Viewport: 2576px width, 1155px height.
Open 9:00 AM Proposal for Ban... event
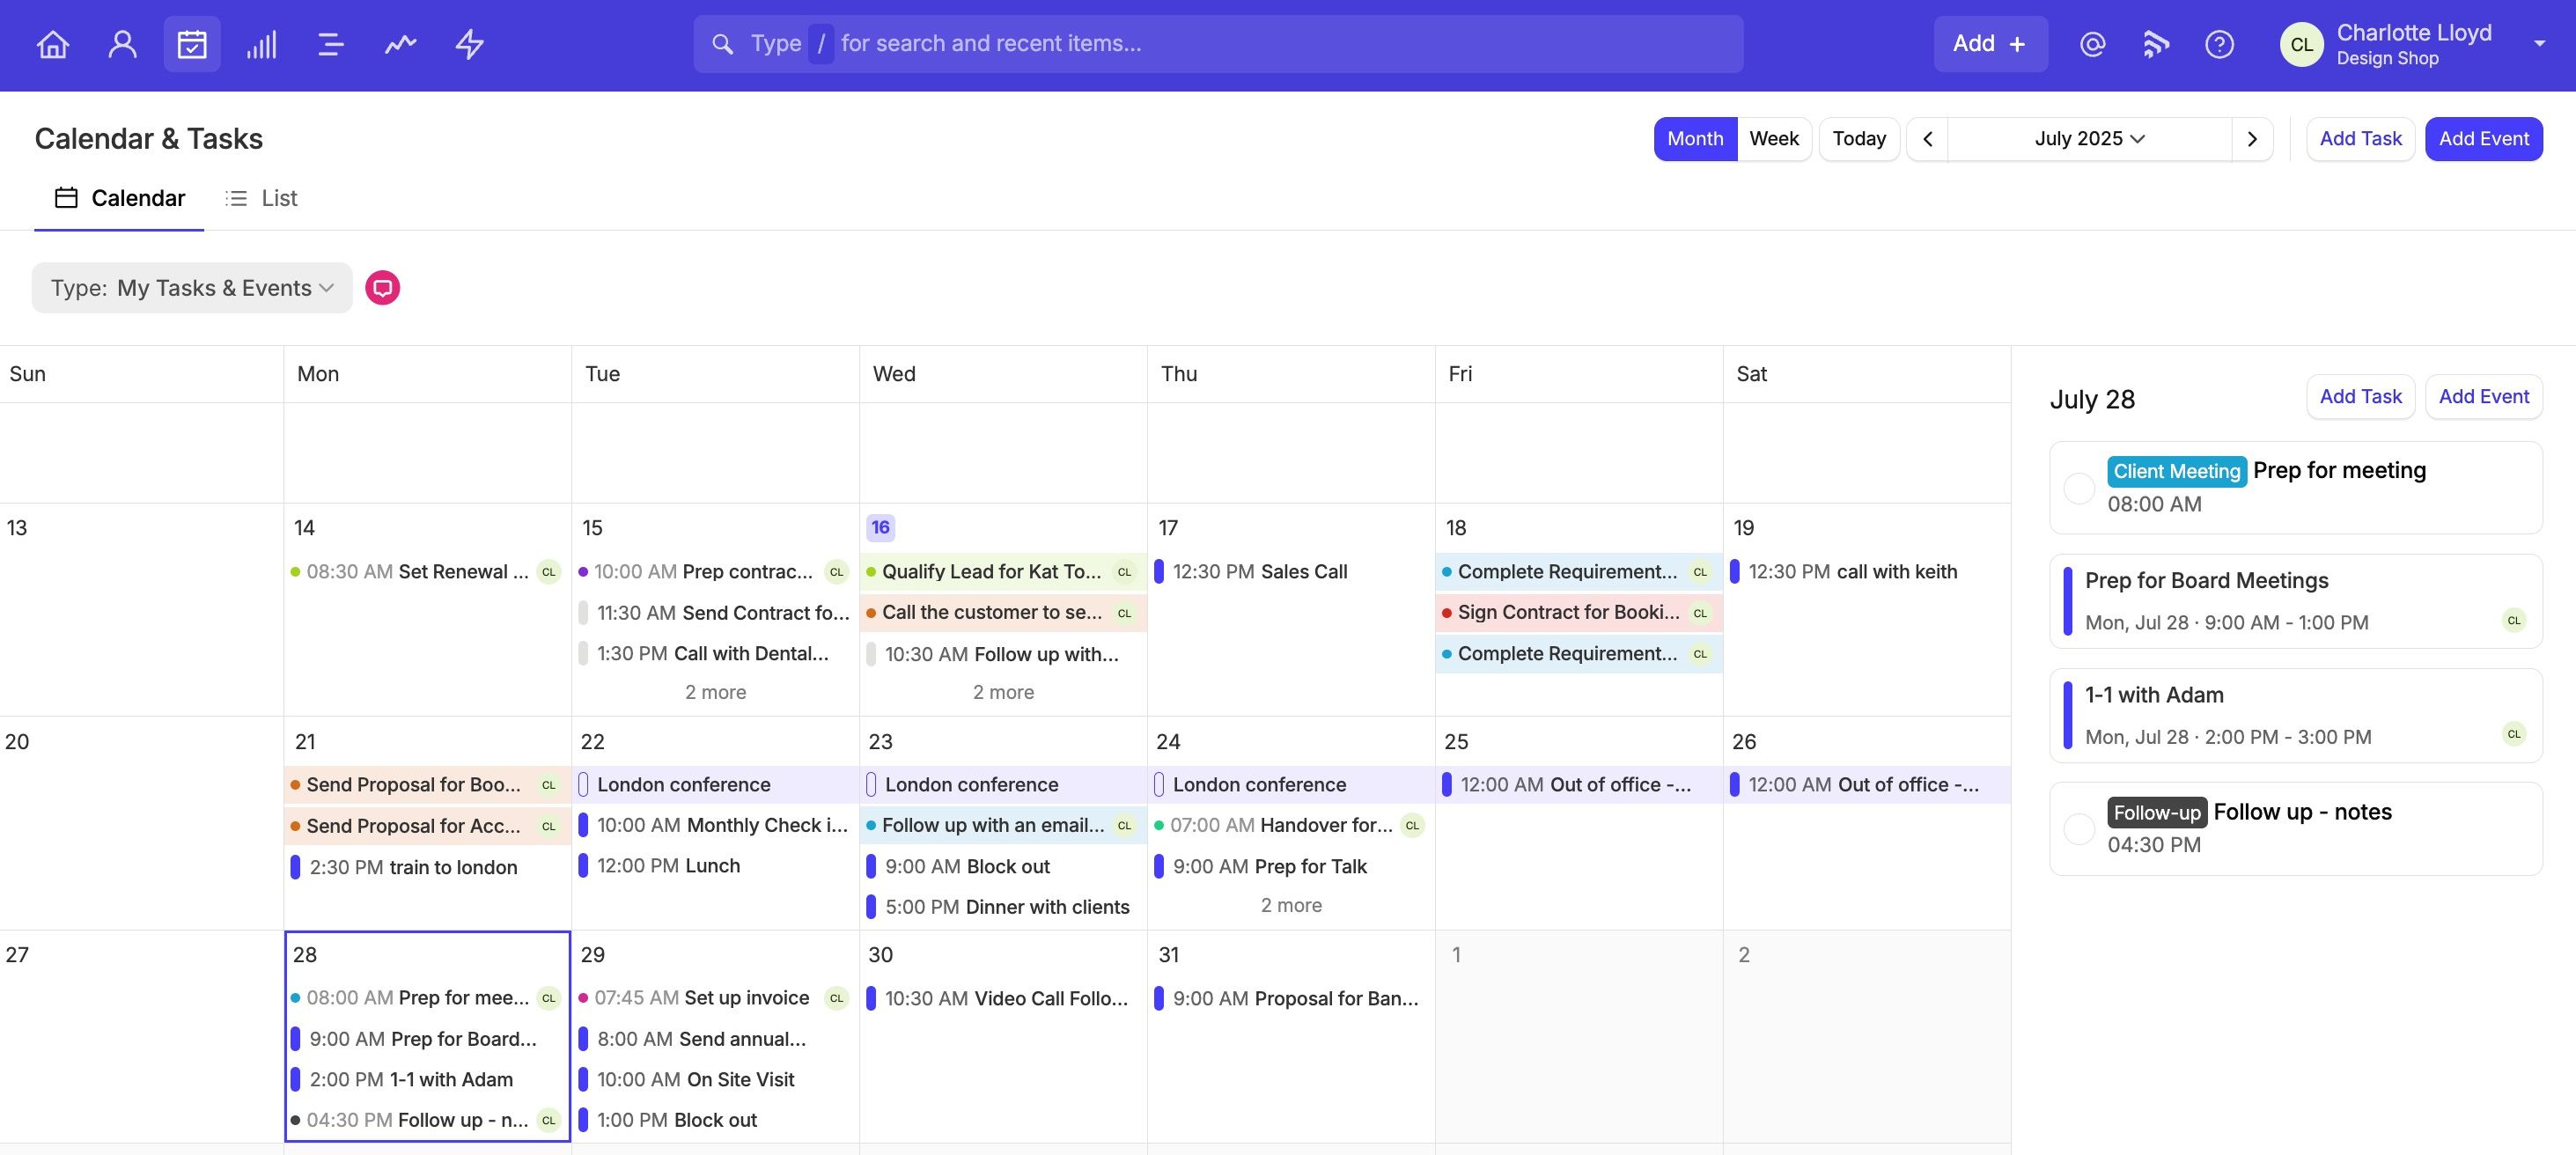point(1291,998)
